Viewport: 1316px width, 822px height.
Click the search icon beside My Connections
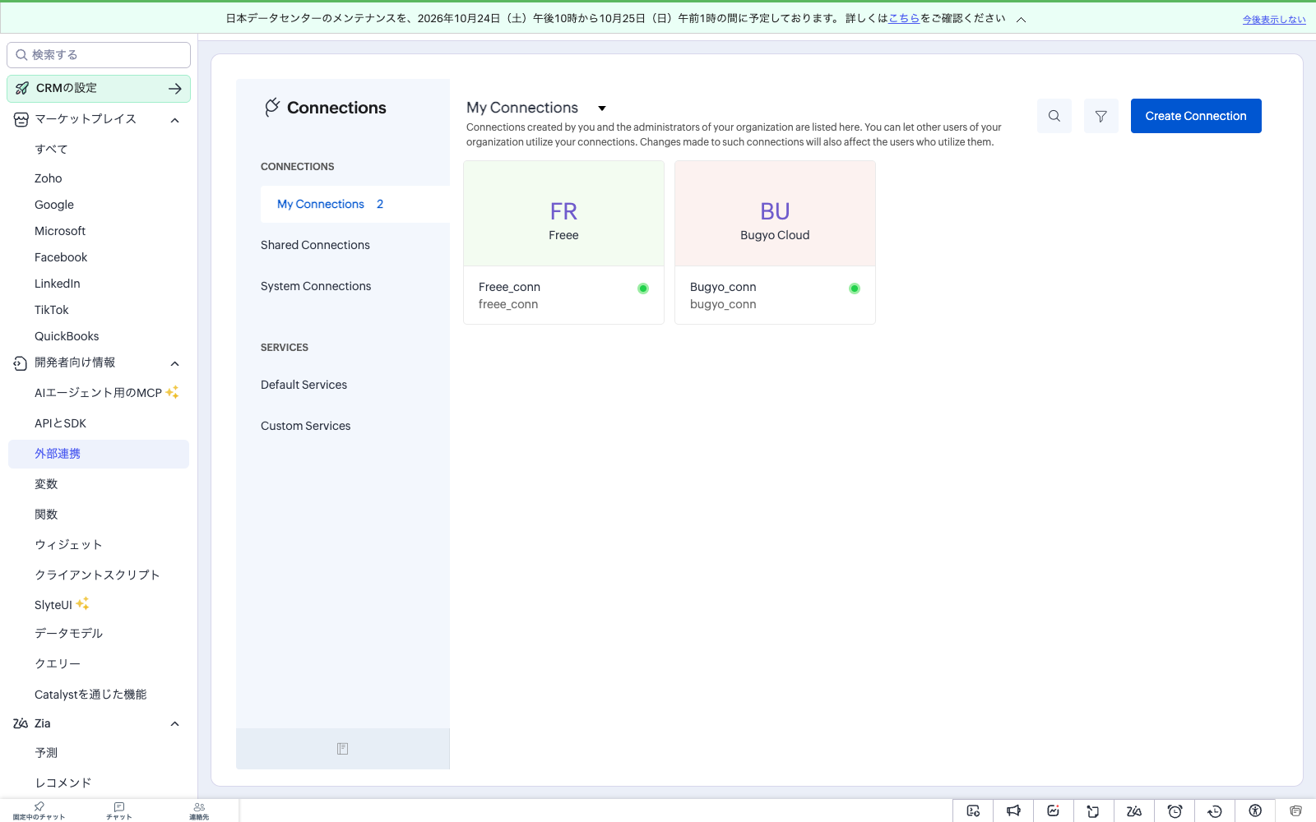click(1054, 116)
